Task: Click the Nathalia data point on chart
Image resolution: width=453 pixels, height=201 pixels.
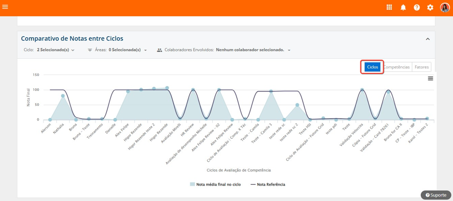Action: click(63, 96)
